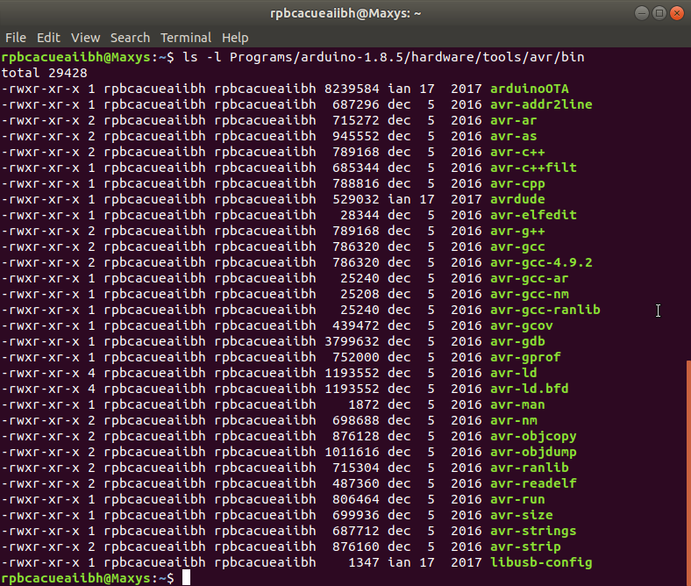The height and width of the screenshot is (586, 691).
Task: Click the 'total 29428' output line
Action: coord(39,73)
